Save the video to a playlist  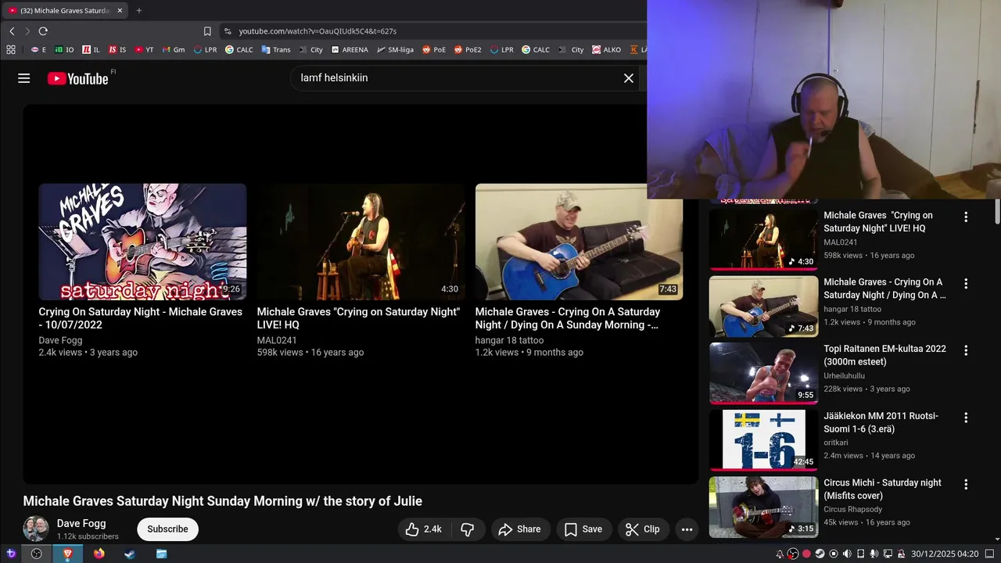[583, 529]
